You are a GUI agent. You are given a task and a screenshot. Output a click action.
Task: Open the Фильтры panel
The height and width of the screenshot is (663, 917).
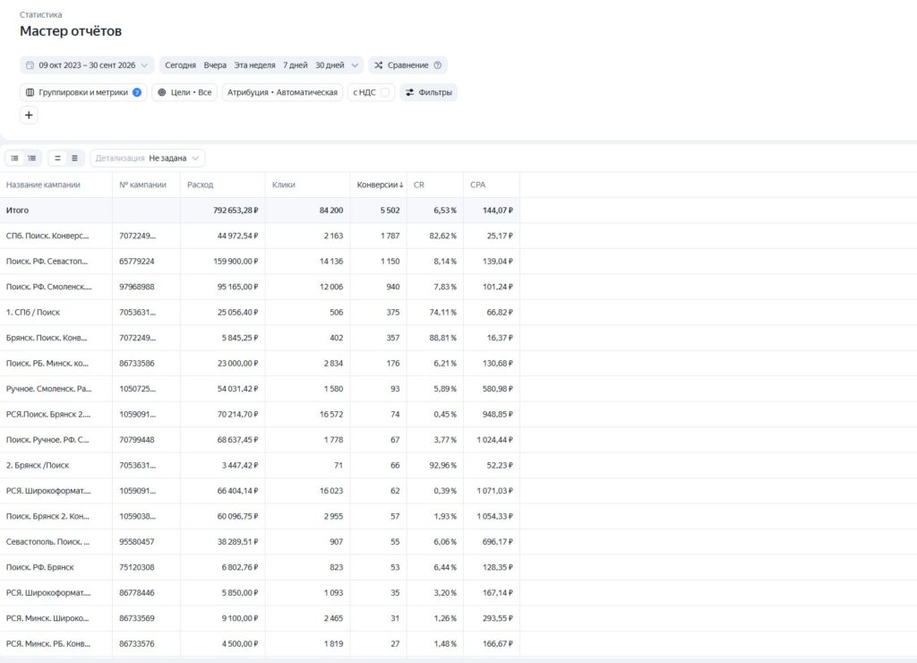[x=429, y=92]
